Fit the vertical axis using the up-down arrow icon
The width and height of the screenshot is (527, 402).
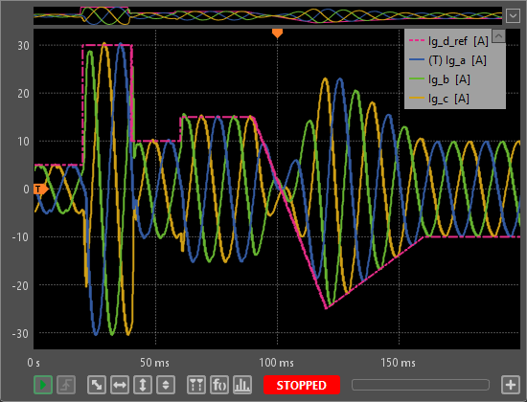(x=143, y=385)
